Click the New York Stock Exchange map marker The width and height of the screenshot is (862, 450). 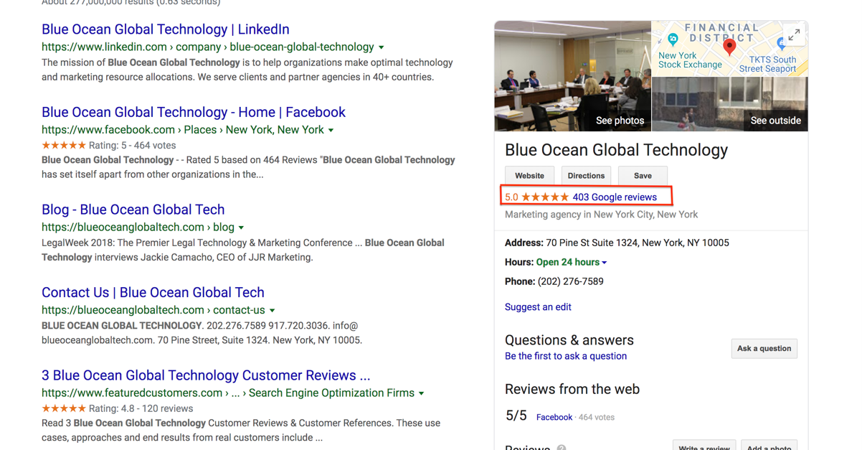673,39
